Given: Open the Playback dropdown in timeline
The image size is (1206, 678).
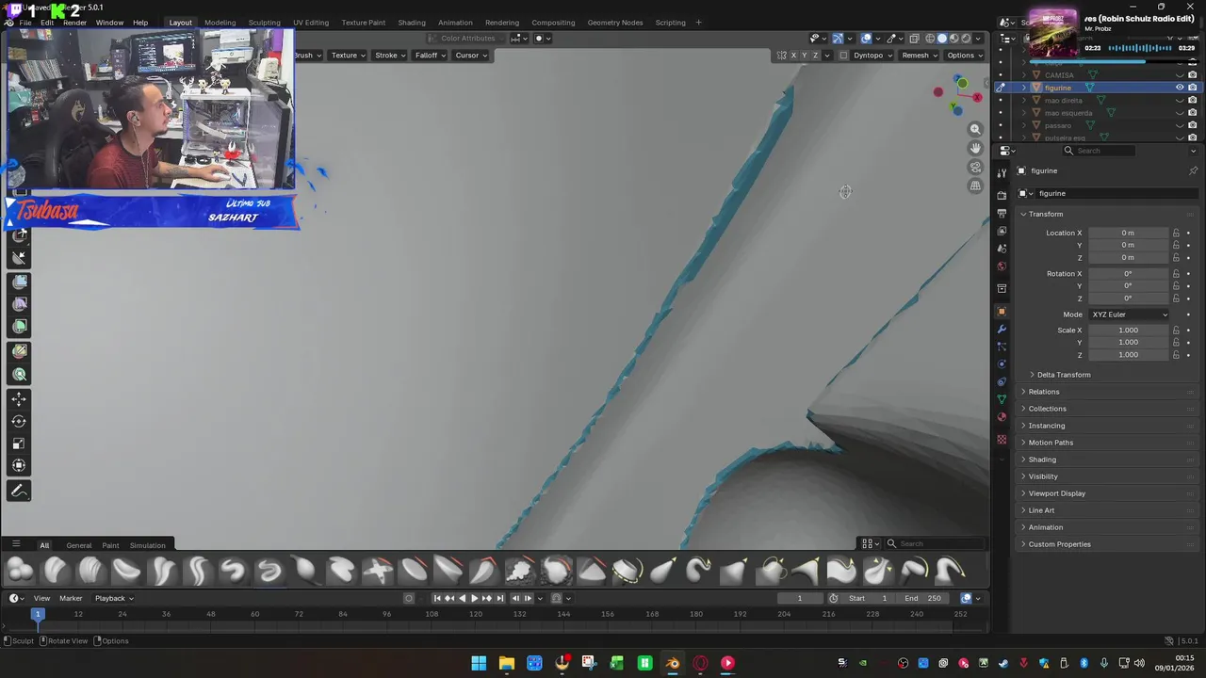Looking at the screenshot, I should [x=114, y=598].
